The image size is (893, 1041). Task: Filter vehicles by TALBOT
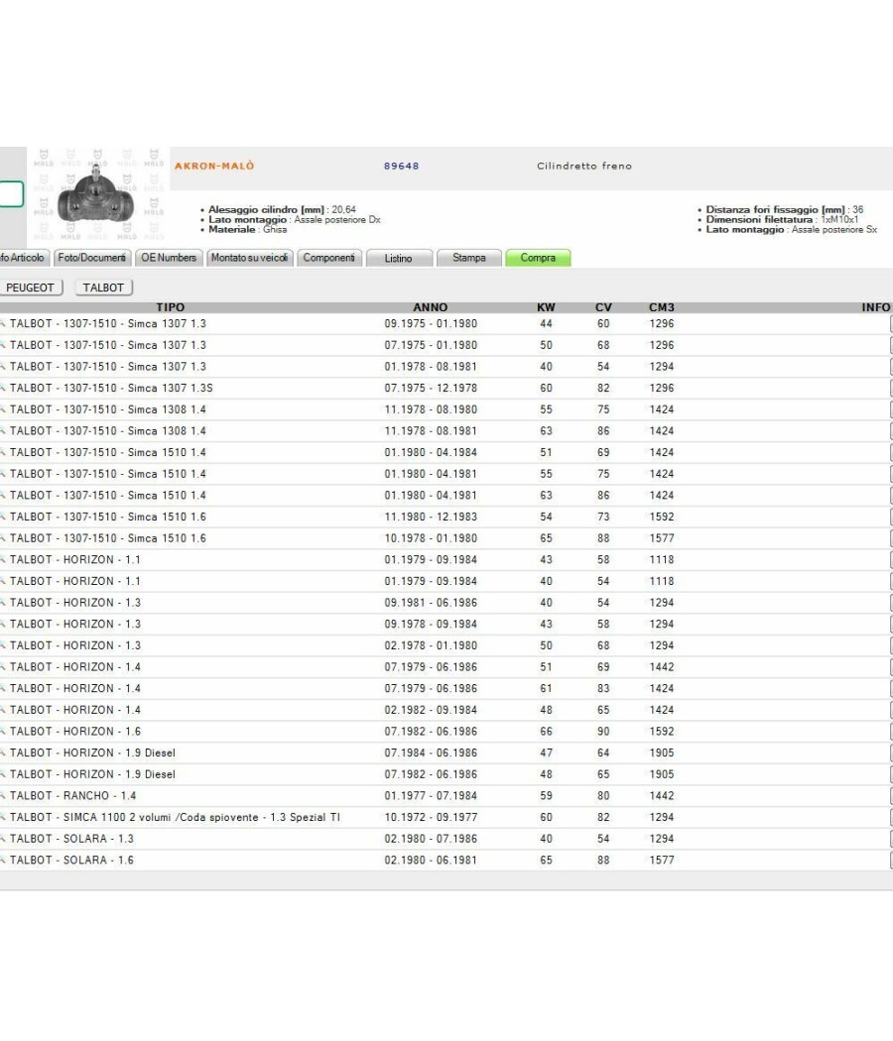(x=103, y=288)
